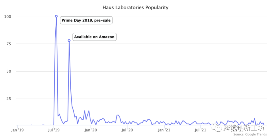273x140 pixels.
Task: Click the 50 y-axis value
Action: tap(9, 71)
